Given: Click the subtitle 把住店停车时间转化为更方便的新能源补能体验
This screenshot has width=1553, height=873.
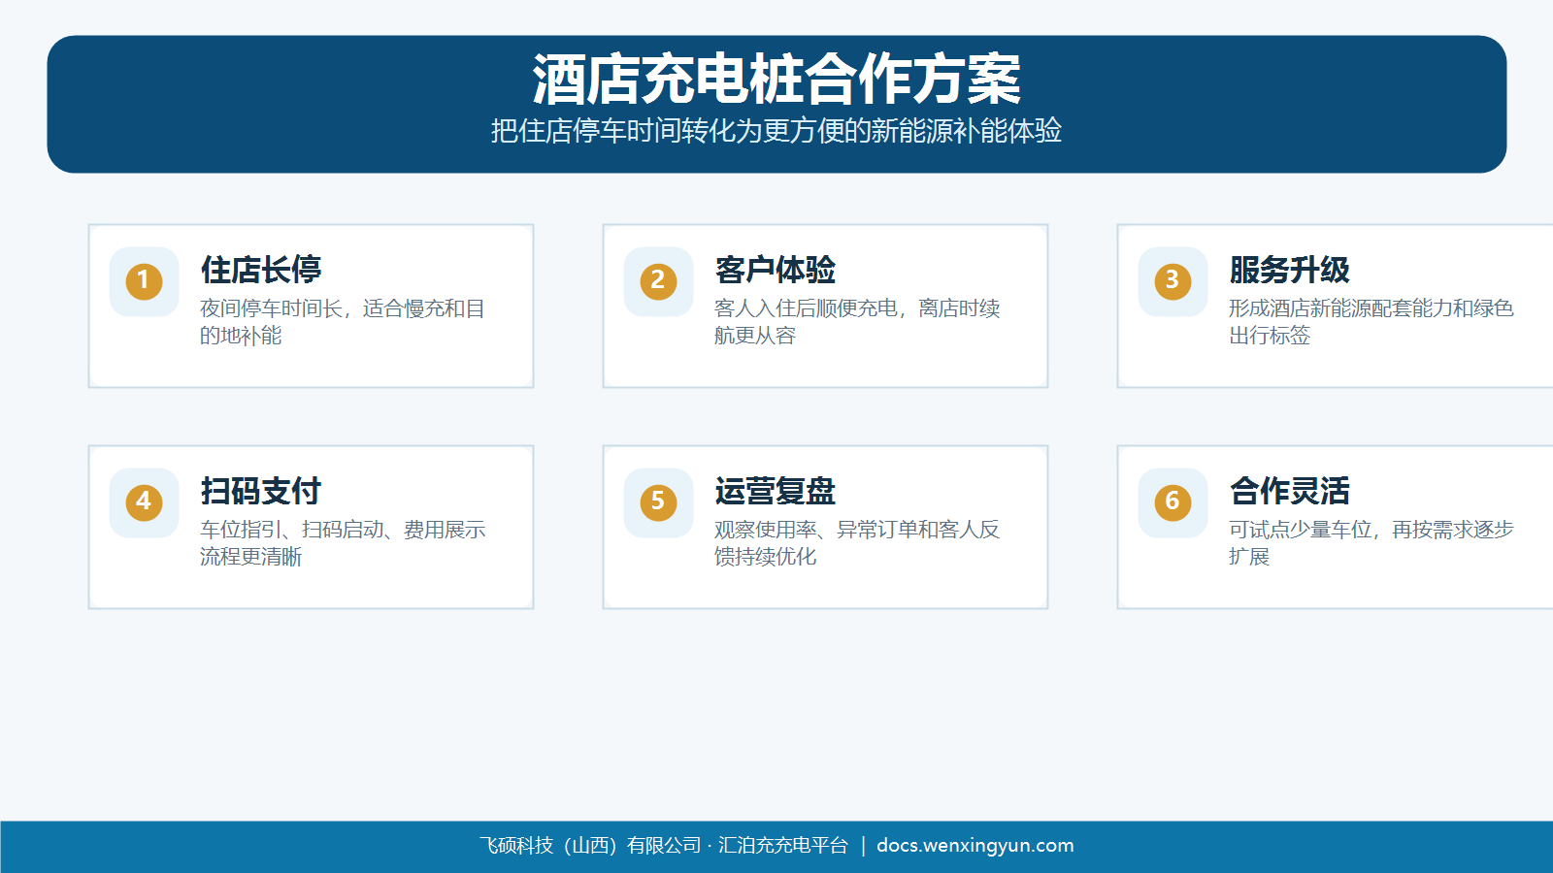Looking at the screenshot, I should coord(776,131).
